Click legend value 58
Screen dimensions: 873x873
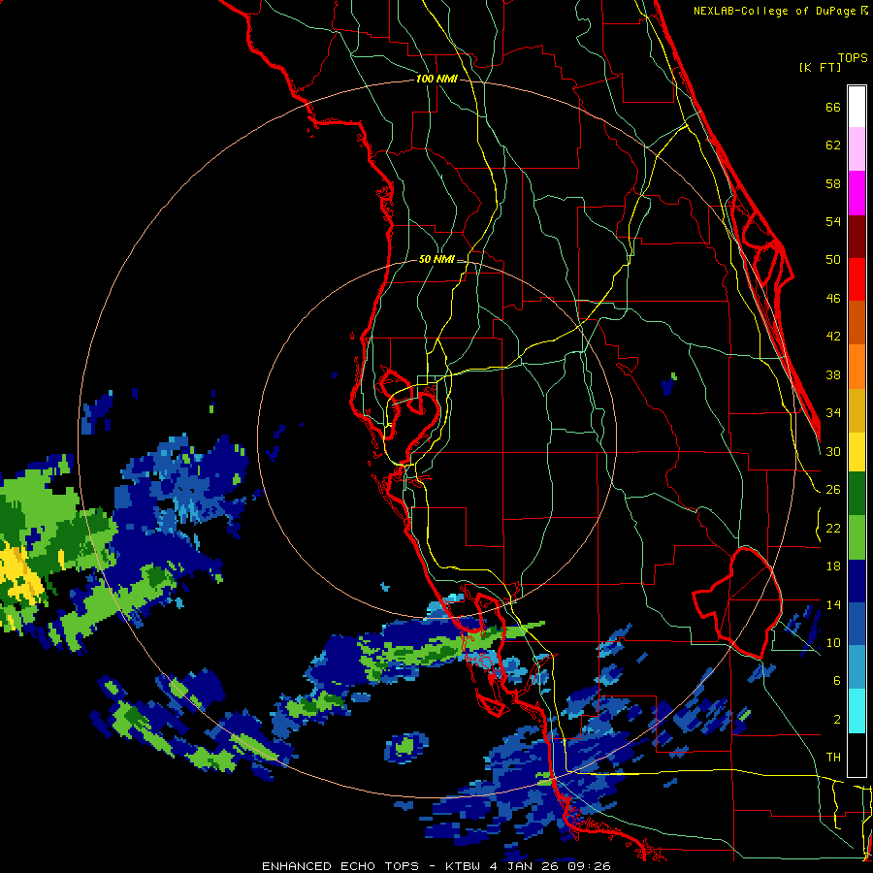[833, 184]
